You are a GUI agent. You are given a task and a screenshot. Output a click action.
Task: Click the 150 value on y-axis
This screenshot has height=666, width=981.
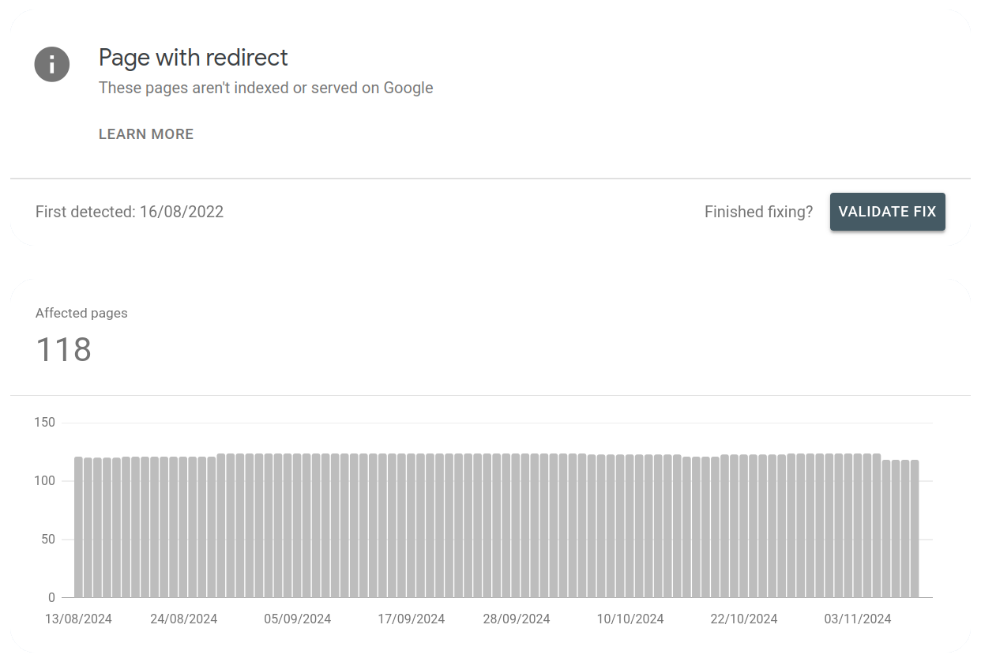pyautogui.click(x=45, y=423)
